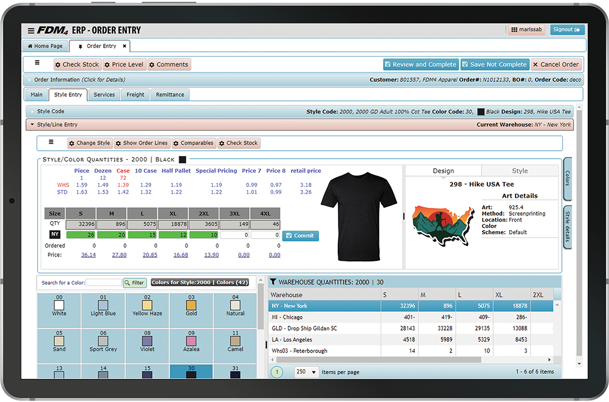Open Price Level settings
This screenshot has width=609, height=402.
tap(124, 64)
